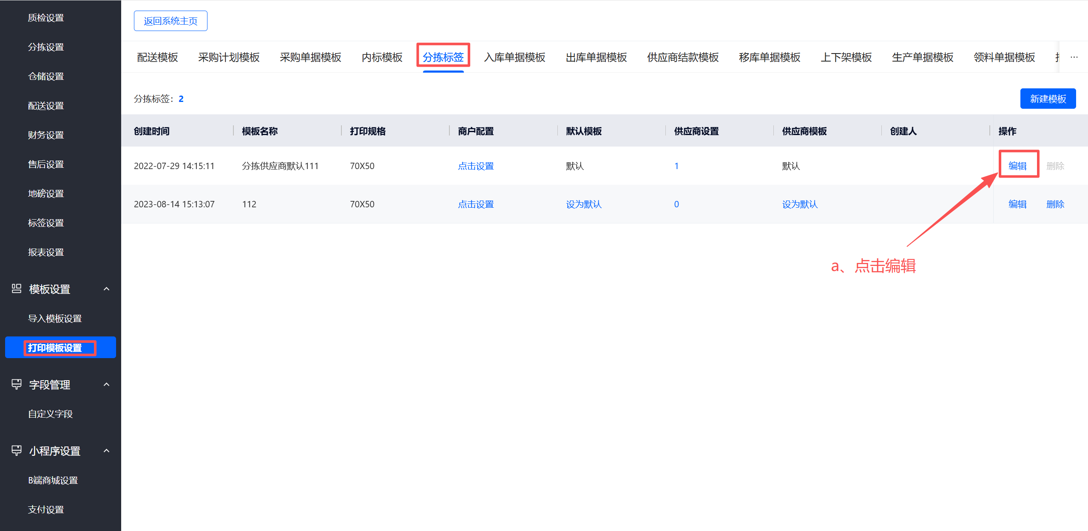Click 返回系统主页 button
1088x531 pixels.
(170, 21)
